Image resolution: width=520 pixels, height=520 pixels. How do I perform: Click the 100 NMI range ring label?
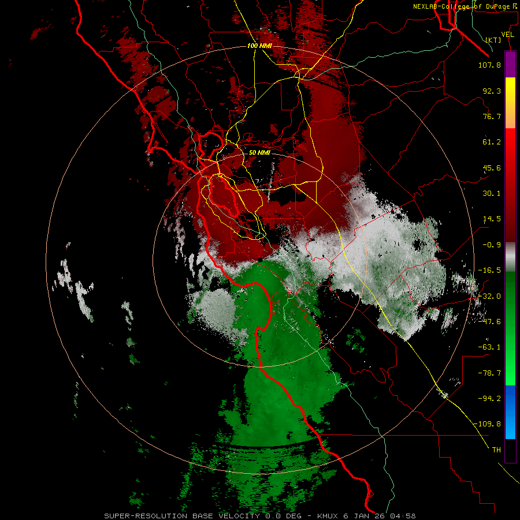pyautogui.click(x=259, y=46)
